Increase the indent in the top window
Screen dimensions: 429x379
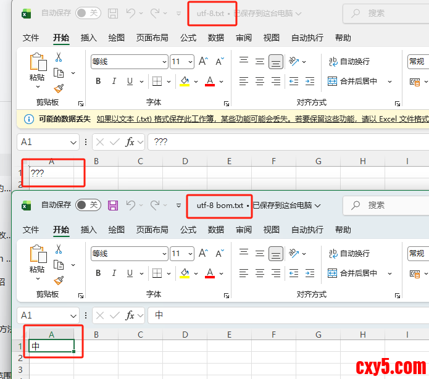pyautogui.click(x=310, y=81)
